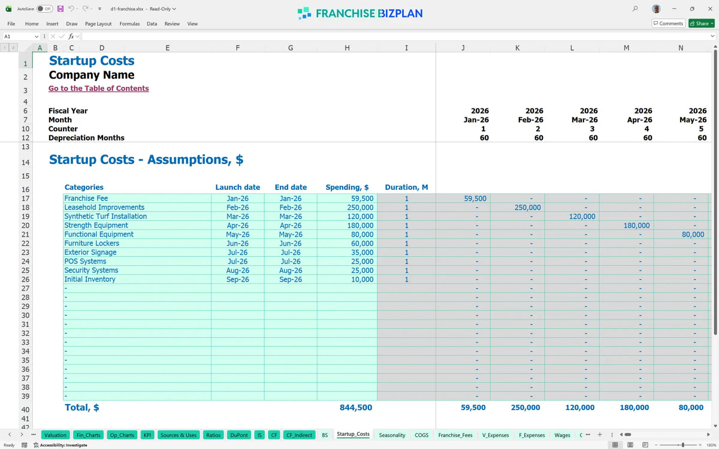This screenshot has height=449, width=719.
Task: Switch to the Seasonality sheet tab
Action: (392, 435)
